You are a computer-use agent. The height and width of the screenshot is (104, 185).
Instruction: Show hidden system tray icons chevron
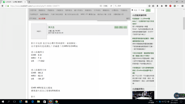[157, 101]
